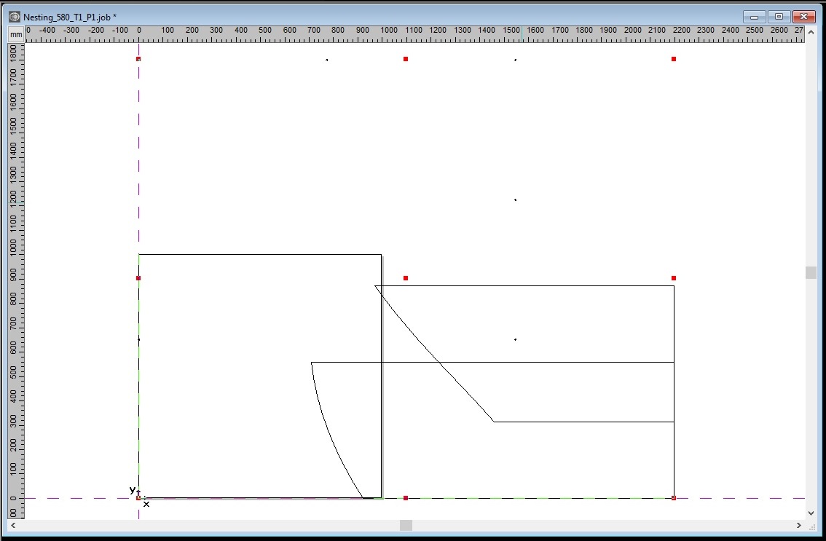
Task: Click the vertical scrollbar up arrow
Action: pyautogui.click(x=811, y=32)
